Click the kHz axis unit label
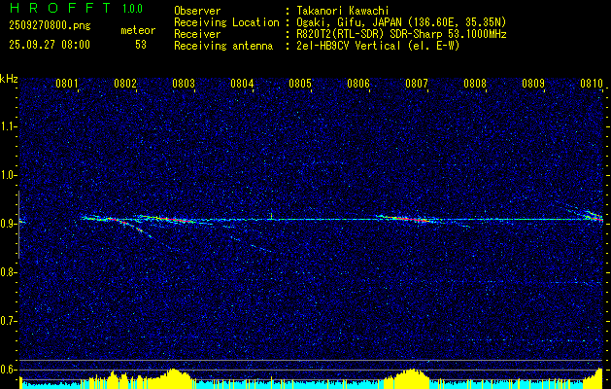Image resolution: width=611 pixels, height=389 pixels. click(9, 79)
